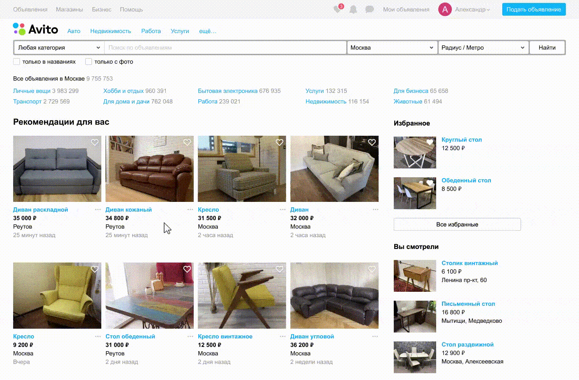Focus the 'Поиск по объявлениям' search field

(225, 47)
